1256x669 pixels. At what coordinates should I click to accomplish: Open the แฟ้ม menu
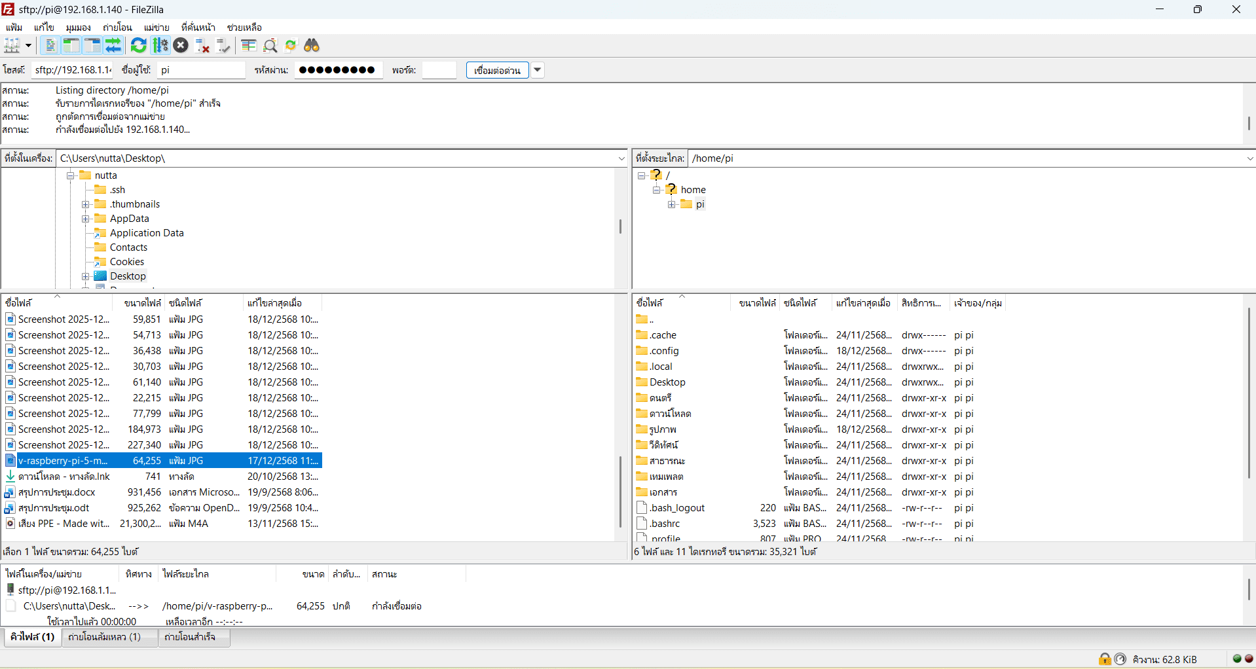point(14,27)
